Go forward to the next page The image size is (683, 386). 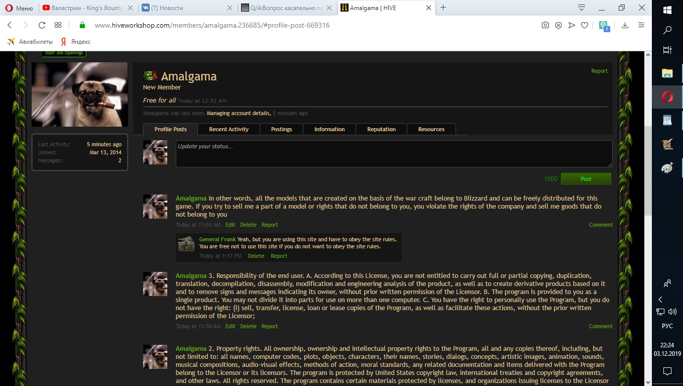[x=26, y=25]
